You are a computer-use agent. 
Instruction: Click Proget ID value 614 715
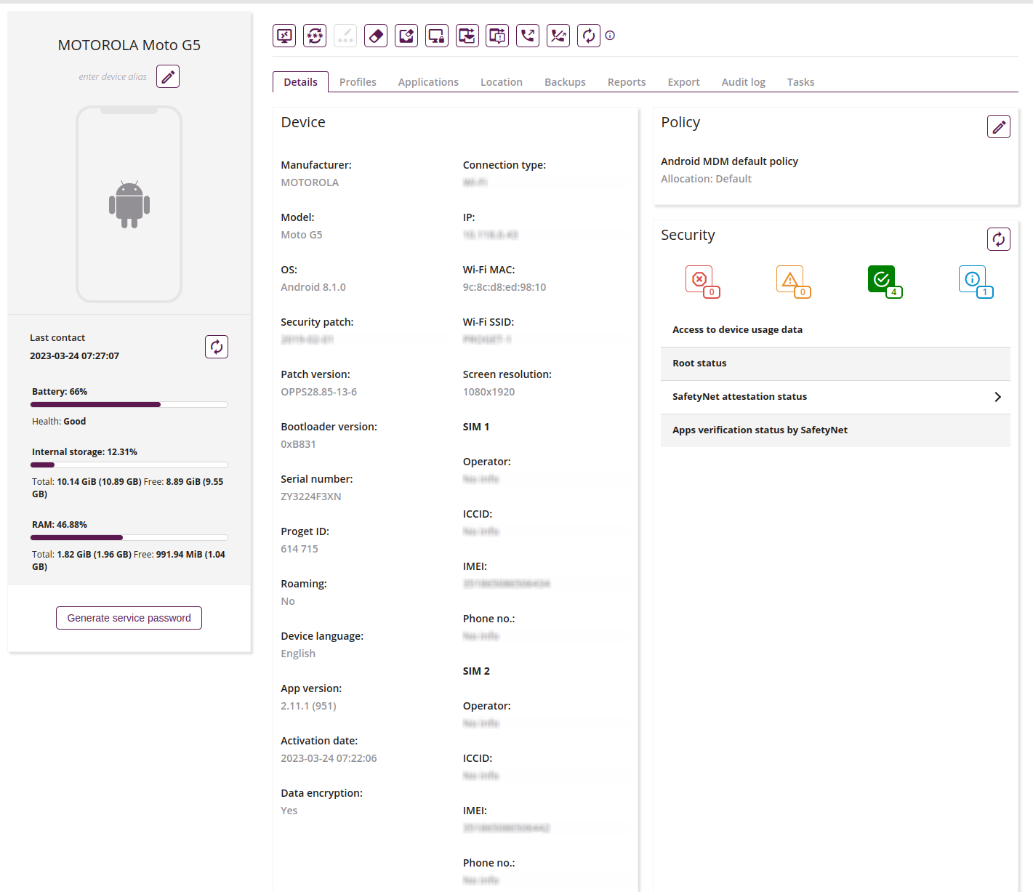pyautogui.click(x=300, y=549)
